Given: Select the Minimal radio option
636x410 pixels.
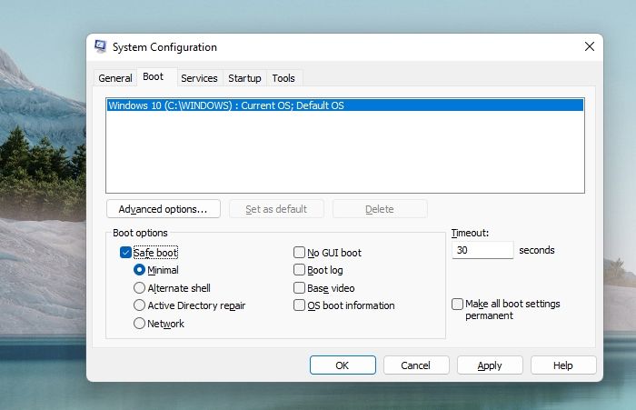Looking at the screenshot, I should [140, 270].
